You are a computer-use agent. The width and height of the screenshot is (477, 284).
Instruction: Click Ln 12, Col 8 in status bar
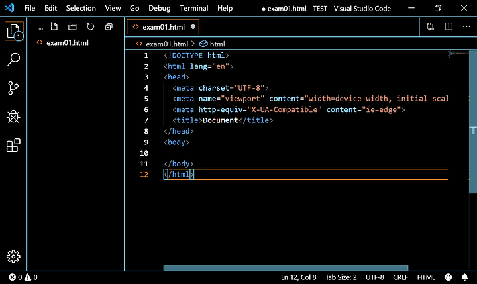point(298,277)
